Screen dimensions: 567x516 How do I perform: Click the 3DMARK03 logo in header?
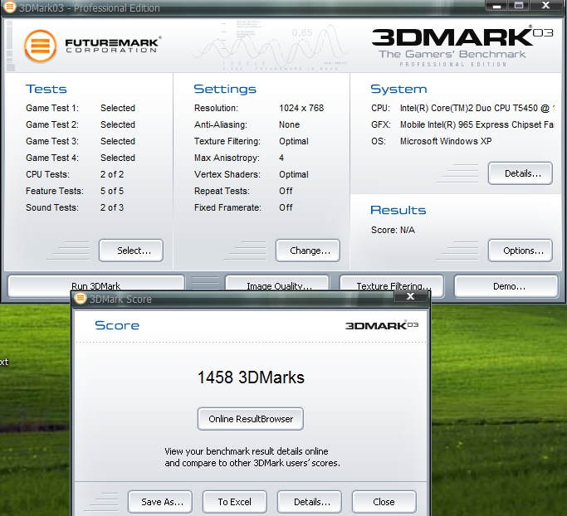pyautogui.click(x=462, y=37)
